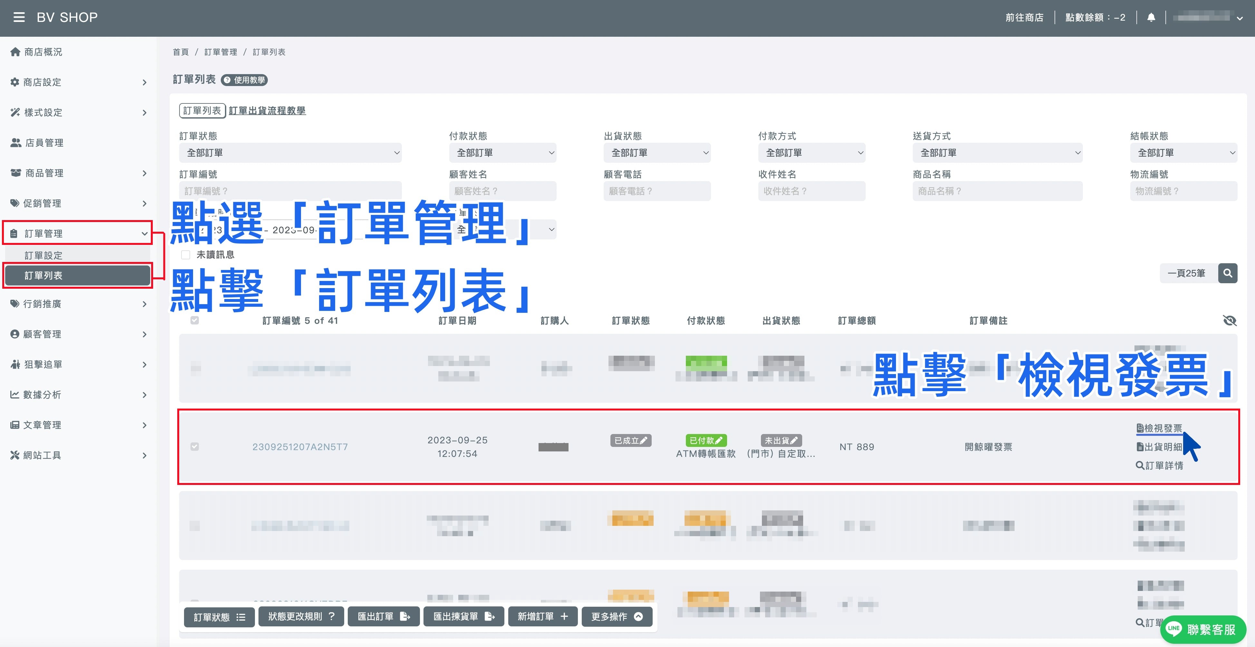Image resolution: width=1255 pixels, height=647 pixels.
Task: Open the 付款狀態 filter dropdown
Action: pos(502,152)
